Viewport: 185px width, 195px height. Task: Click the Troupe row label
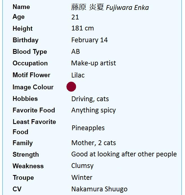23,178
